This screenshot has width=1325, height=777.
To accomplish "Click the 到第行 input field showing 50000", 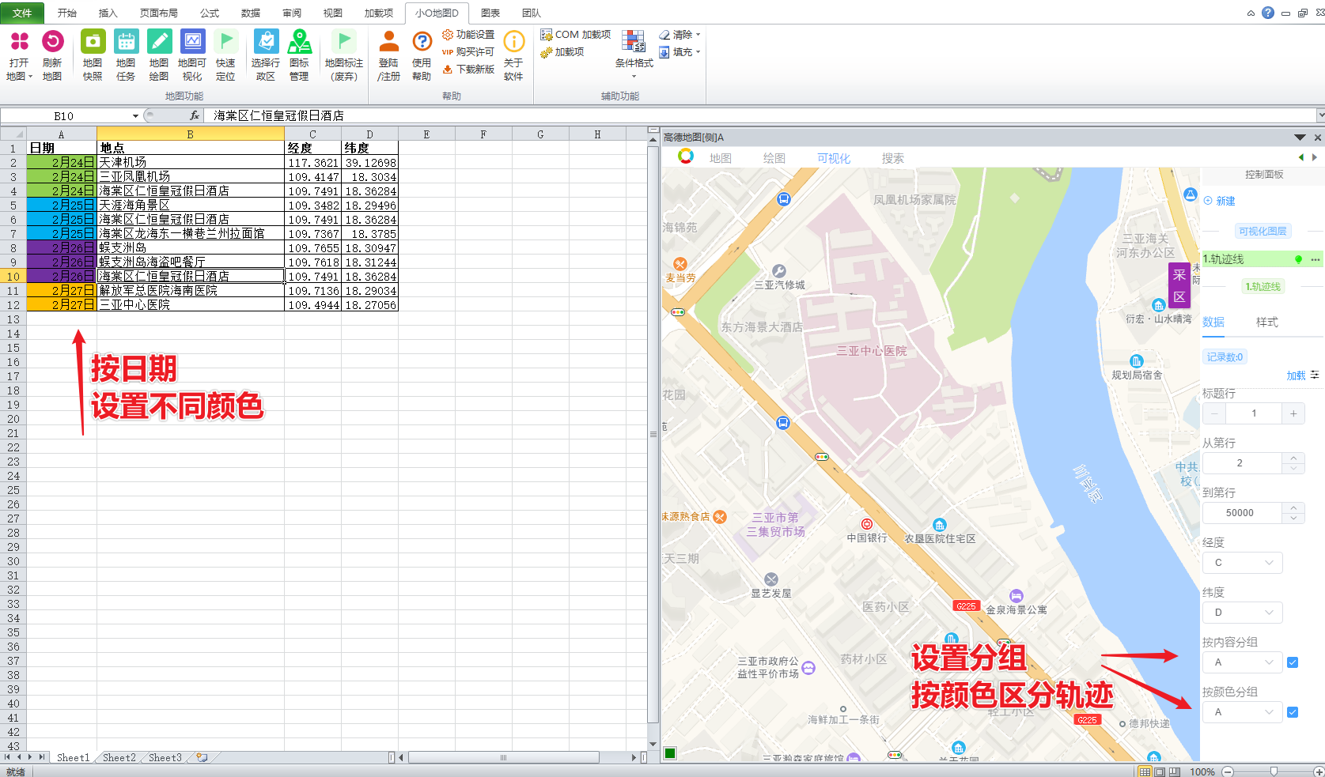I will click(1240, 513).
